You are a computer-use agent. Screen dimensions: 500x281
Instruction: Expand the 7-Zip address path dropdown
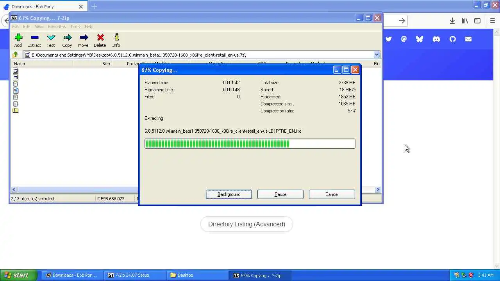click(x=377, y=55)
